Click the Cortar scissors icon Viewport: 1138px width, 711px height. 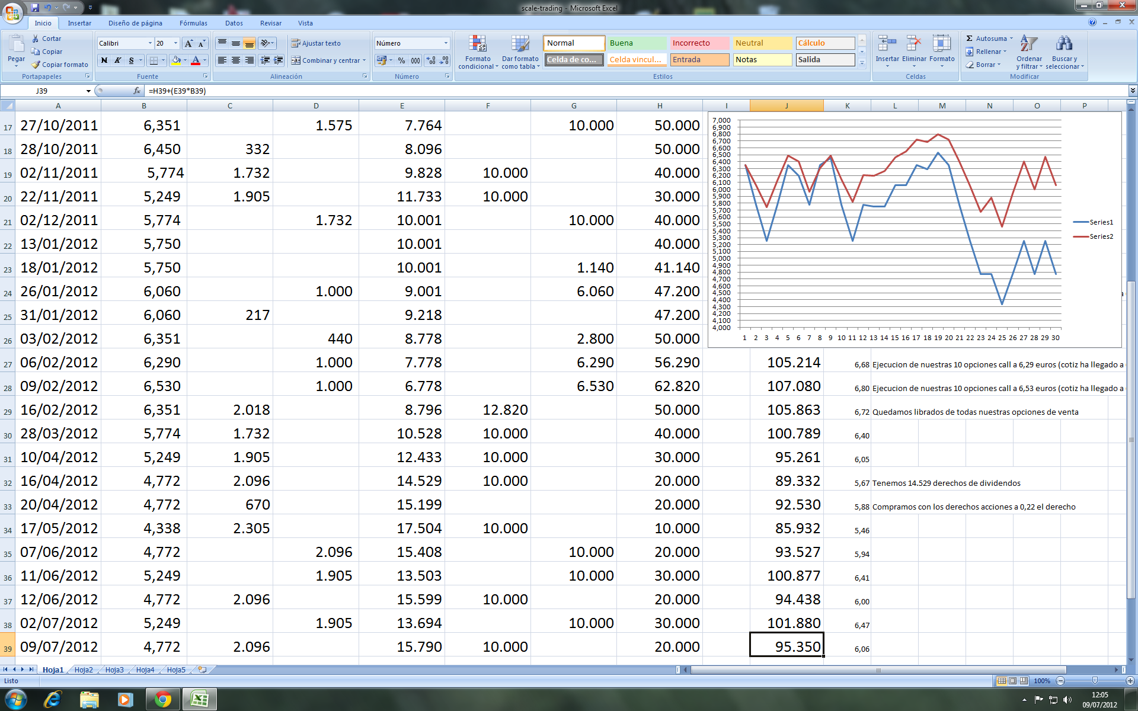point(36,39)
